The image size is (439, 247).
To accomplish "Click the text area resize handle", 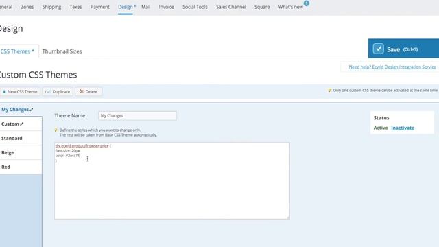I will (x=287, y=217).
